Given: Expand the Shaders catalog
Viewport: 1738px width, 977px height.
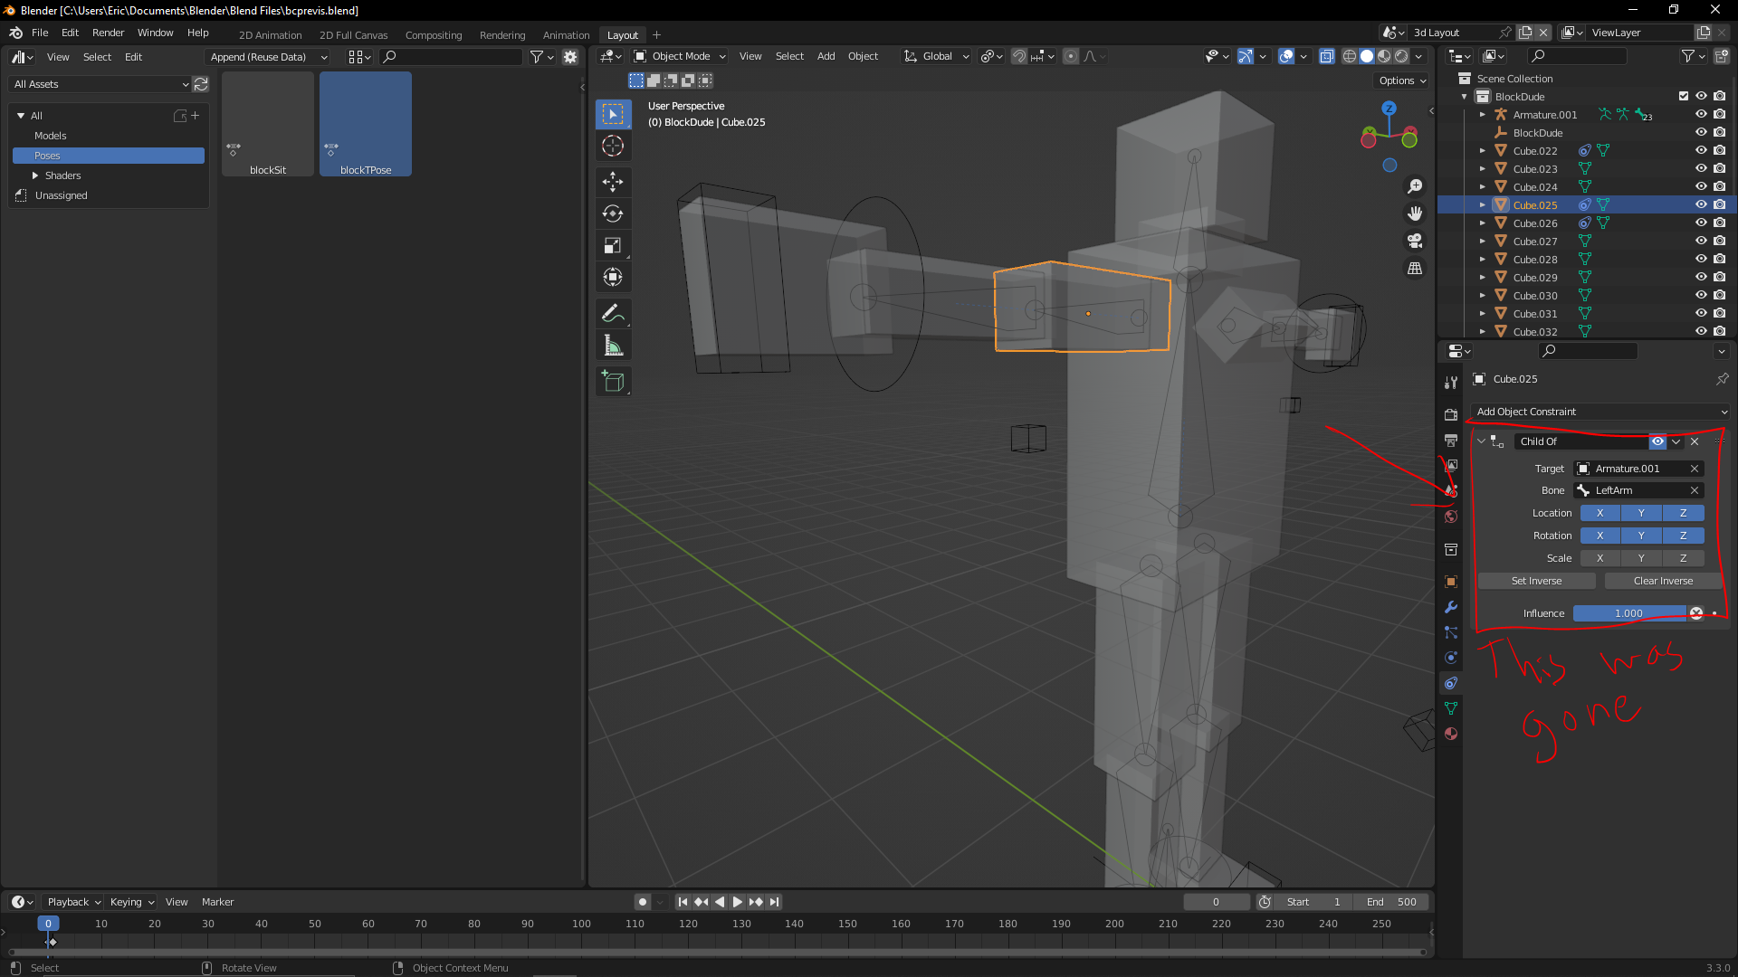Looking at the screenshot, I should click(35, 175).
